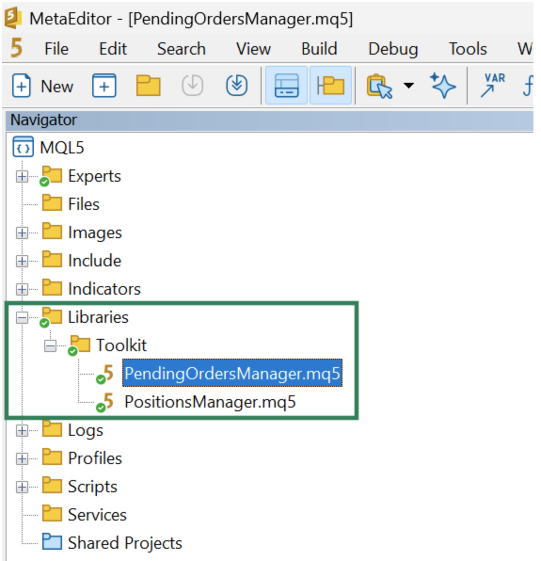Select the Images folder label
The image size is (541, 561).
95,233
